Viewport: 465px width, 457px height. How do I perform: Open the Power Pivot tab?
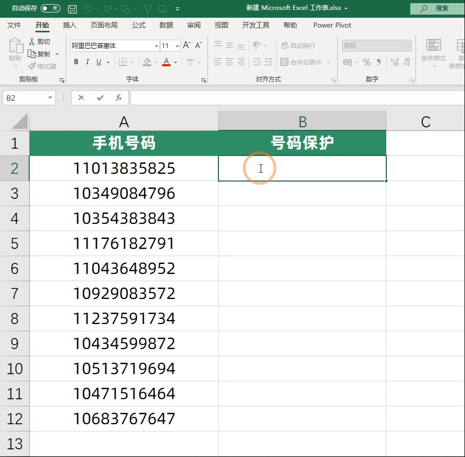click(332, 25)
